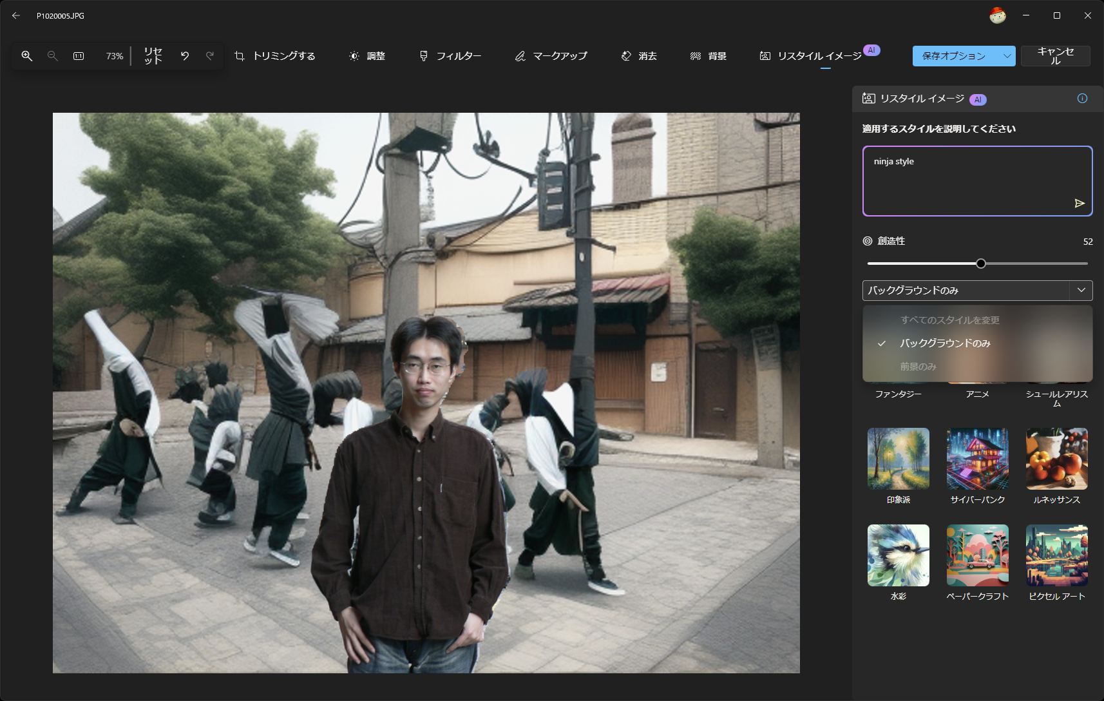
Task: Click the style prompt field containing ninja style
Action: (x=978, y=181)
